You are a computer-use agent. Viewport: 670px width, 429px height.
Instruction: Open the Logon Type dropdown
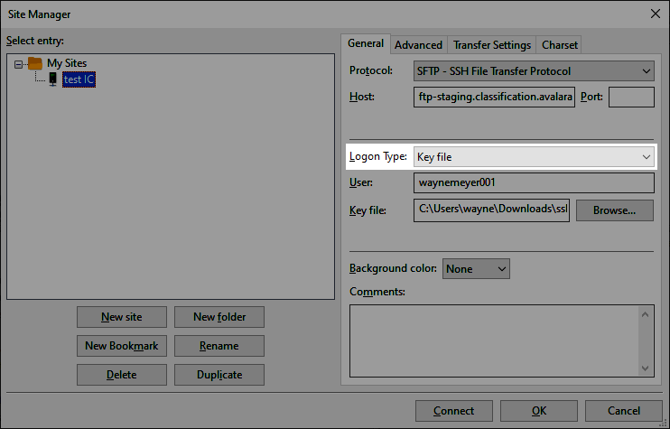(534, 156)
